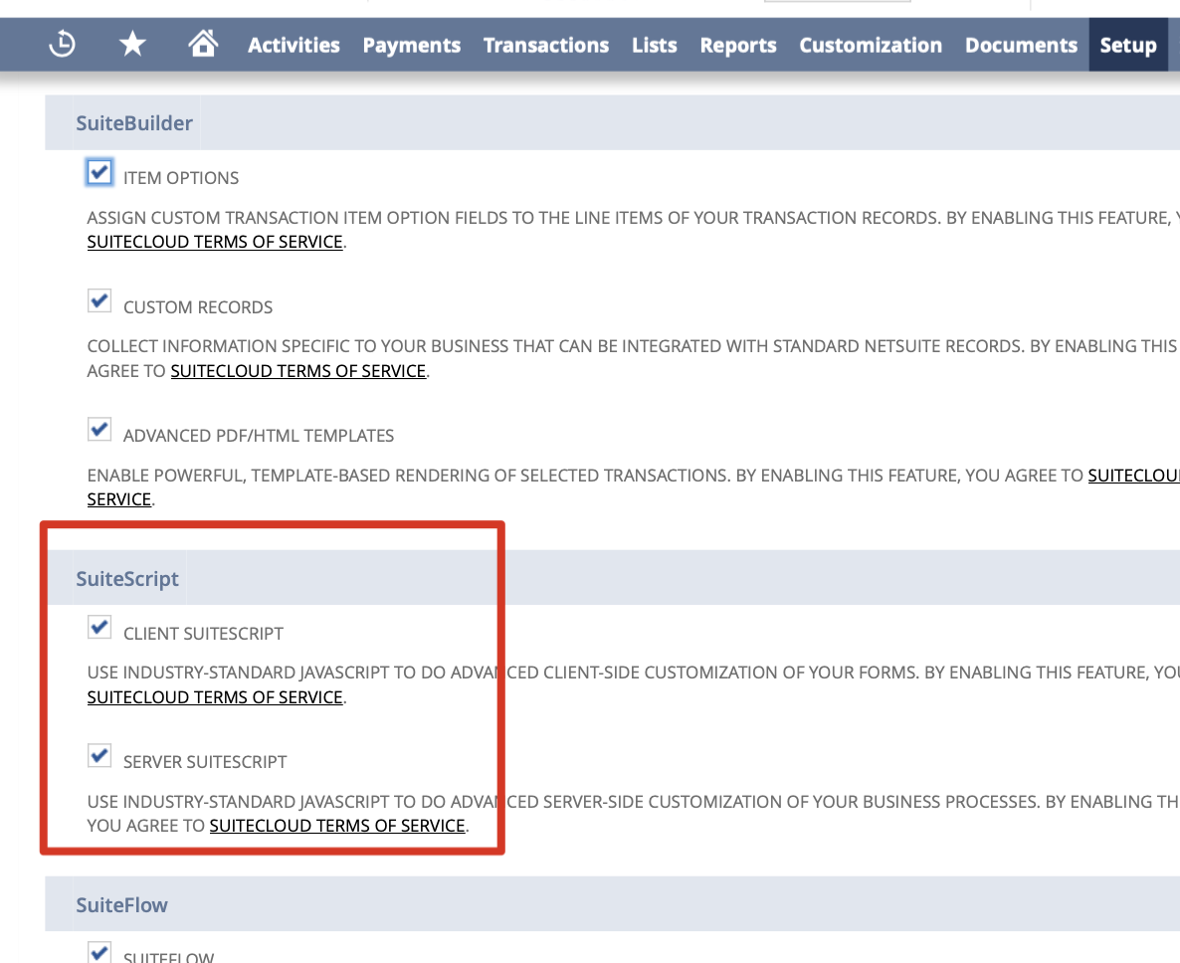Click the SuiteScript section heading

pos(127,579)
